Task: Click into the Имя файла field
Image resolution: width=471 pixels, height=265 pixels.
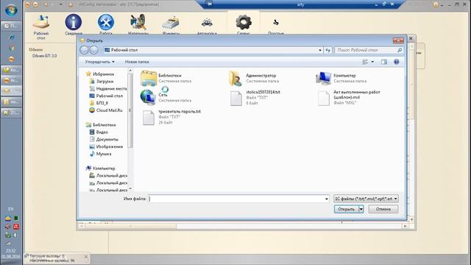Action: click(x=238, y=199)
